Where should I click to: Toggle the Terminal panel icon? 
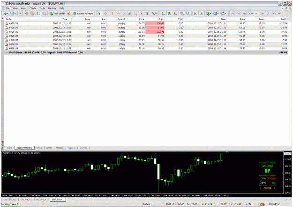[38, 14]
